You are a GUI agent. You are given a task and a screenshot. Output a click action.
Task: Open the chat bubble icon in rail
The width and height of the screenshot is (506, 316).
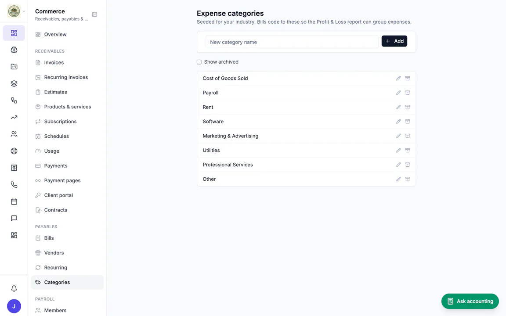point(14,218)
